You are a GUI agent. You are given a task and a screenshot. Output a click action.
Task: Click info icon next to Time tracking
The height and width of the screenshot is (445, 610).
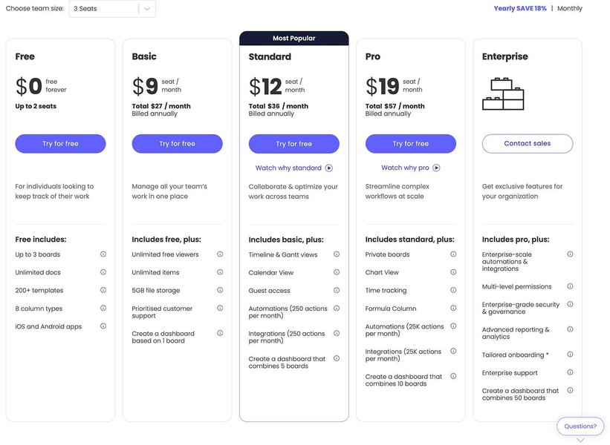[453, 290]
